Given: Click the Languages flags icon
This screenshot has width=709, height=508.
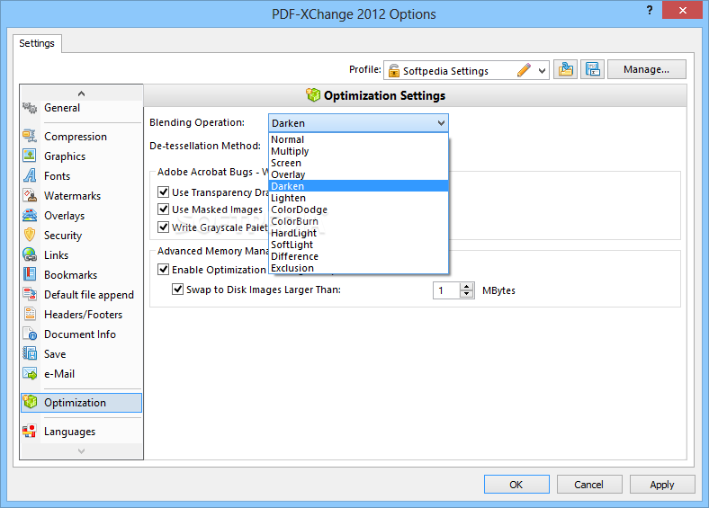Looking at the screenshot, I should pyautogui.click(x=30, y=432).
